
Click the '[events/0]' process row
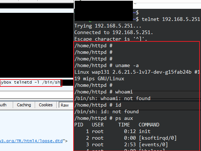tap(127, 144)
